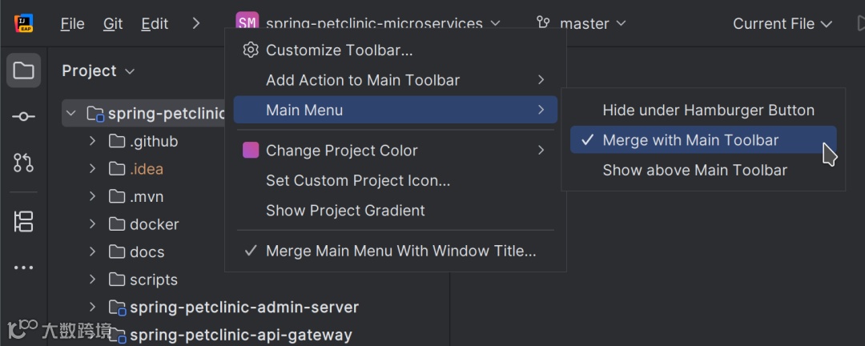
Task: Click the Git branch icon beside master
Action: [x=544, y=23]
